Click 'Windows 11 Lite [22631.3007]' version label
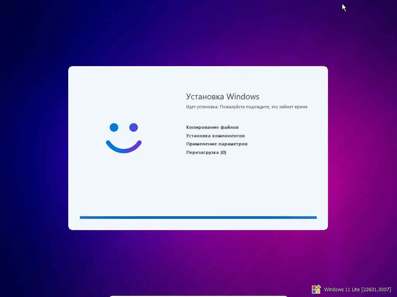This screenshot has height=297, width=397. pos(357,289)
